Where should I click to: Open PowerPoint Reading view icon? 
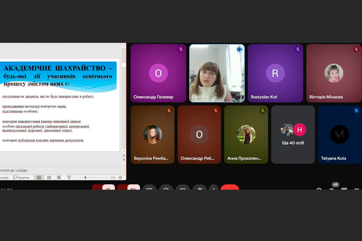59,178
